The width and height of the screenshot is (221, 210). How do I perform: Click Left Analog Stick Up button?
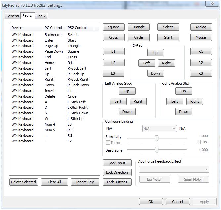[127, 91]
